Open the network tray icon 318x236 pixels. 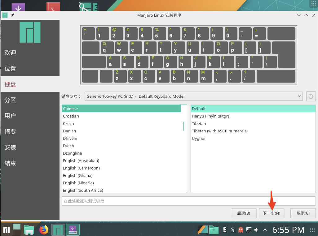(x=249, y=230)
